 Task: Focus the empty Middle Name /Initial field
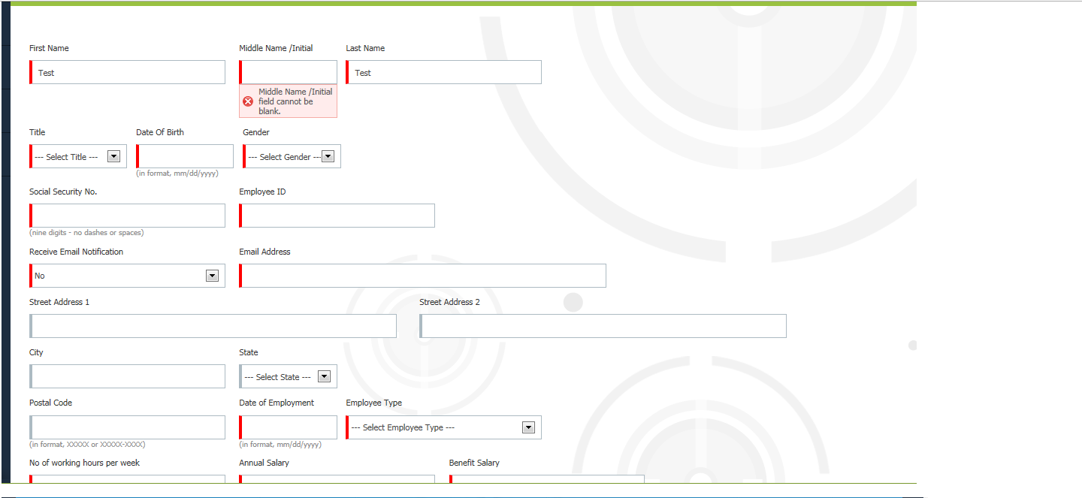[289, 72]
